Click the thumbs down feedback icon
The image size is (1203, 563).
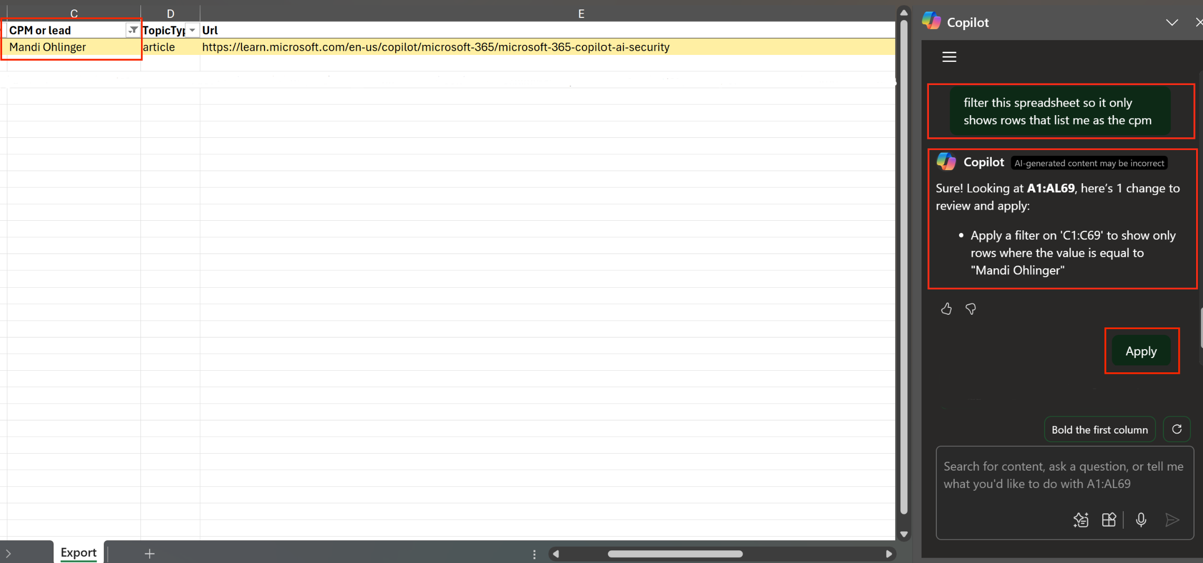click(x=971, y=309)
